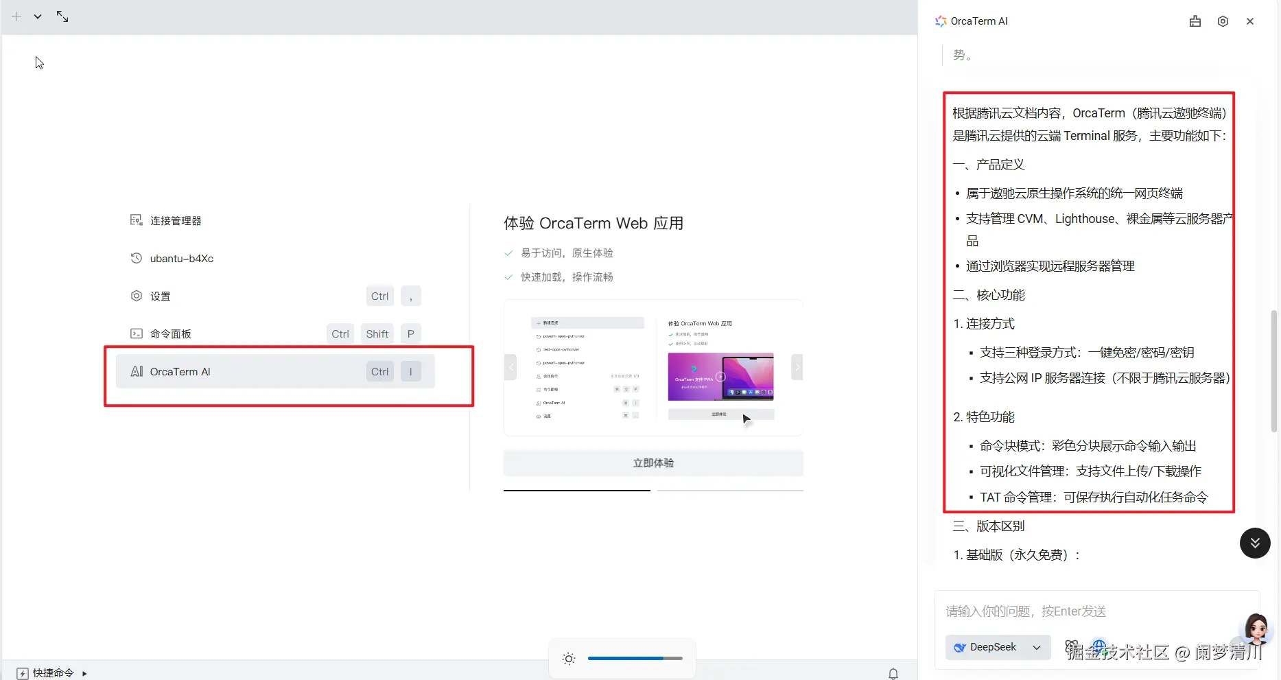1281x680 pixels.
Task: Jump to bottom of the AI chat
Action: pyautogui.click(x=1255, y=543)
